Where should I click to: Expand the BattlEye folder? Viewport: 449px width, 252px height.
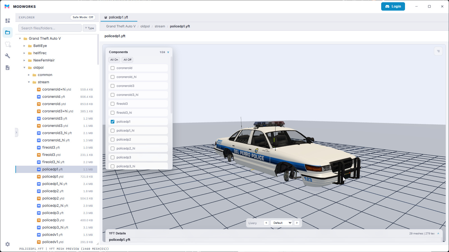tap(24, 46)
